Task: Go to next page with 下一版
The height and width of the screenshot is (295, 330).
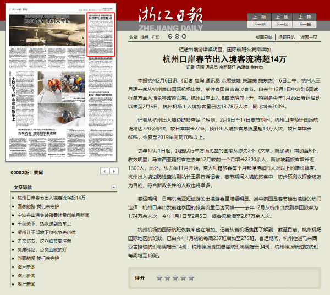Action: pyautogui.click(x=282, y=24)
